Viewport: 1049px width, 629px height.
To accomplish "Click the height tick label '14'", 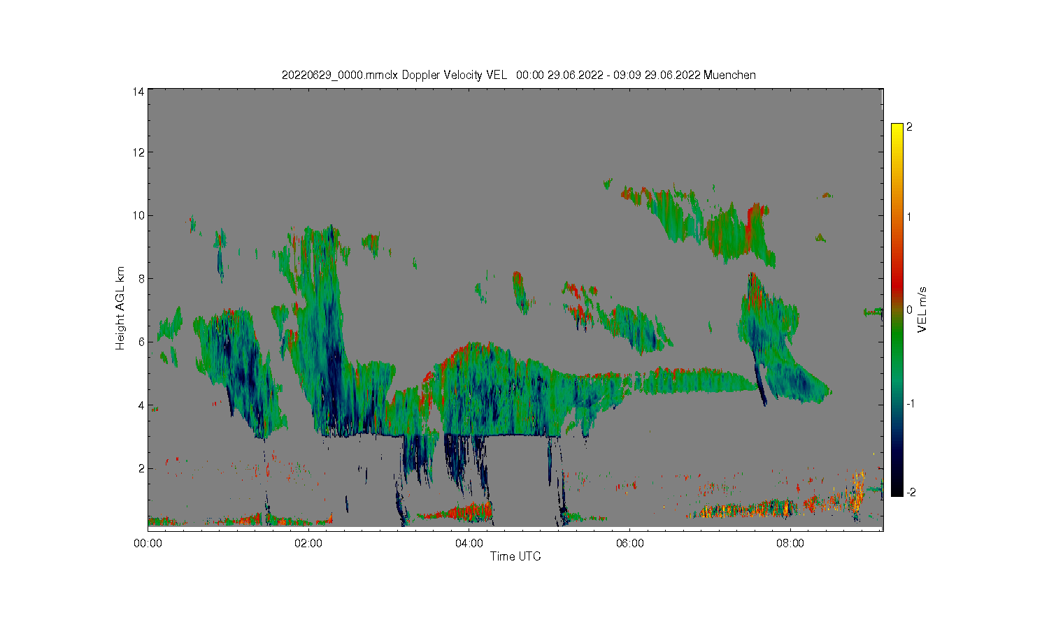I will 138,92.
